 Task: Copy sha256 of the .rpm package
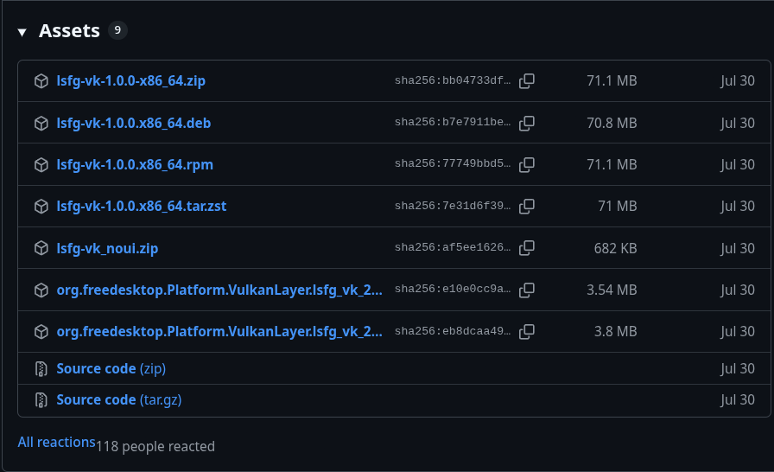point(527,164)
